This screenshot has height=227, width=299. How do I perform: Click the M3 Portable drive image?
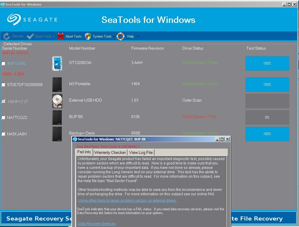[x=57, y=85]
